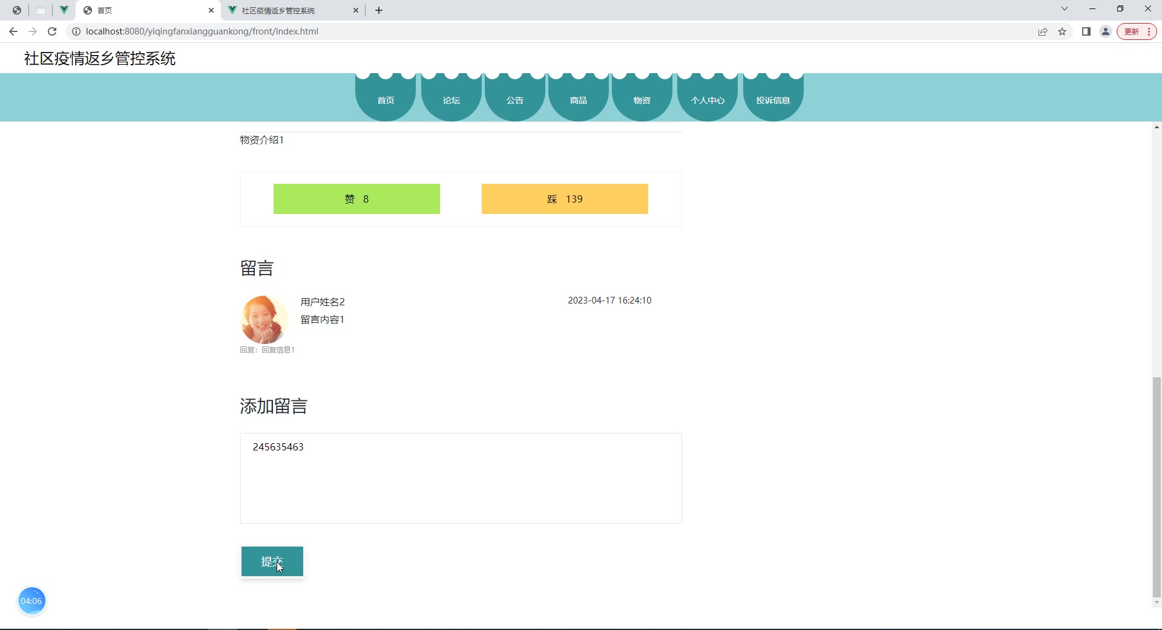View site information icon beside URL

76,31
